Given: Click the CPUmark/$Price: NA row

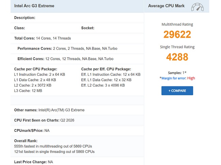Looking at the screenshot, I should click(x=77, y=131).
